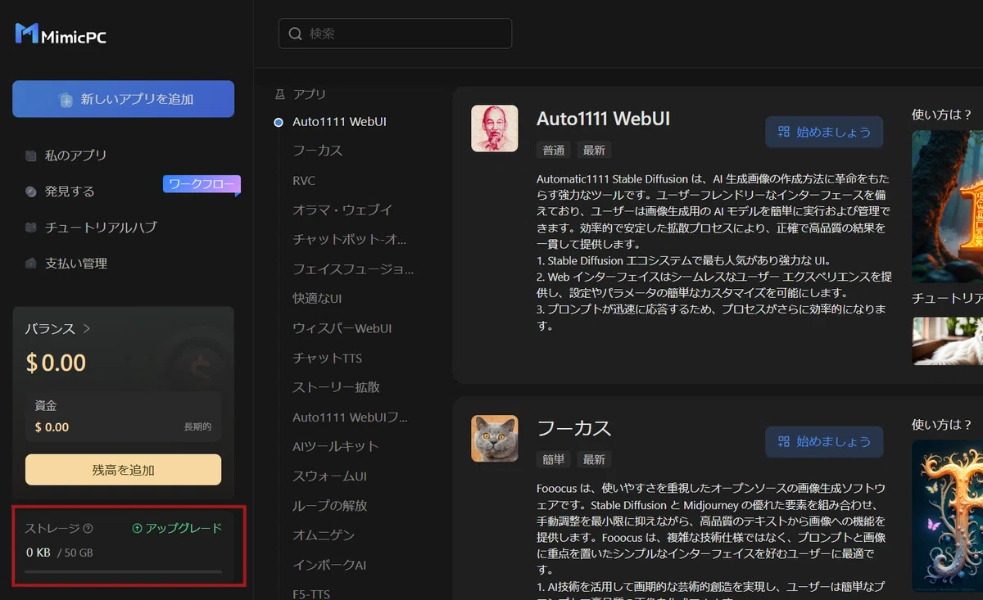
Task: Select オムニゲン in app list
Action: (324, 535)
